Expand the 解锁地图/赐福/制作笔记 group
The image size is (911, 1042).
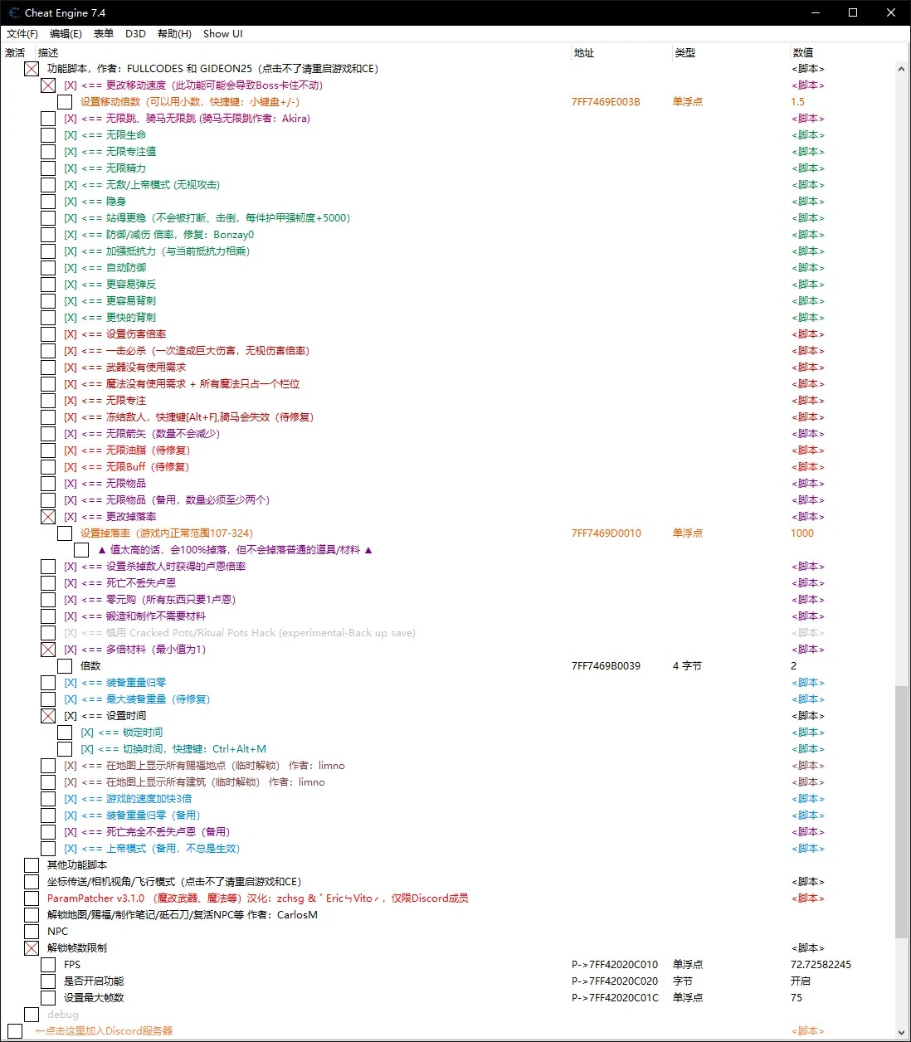point(32,915)
